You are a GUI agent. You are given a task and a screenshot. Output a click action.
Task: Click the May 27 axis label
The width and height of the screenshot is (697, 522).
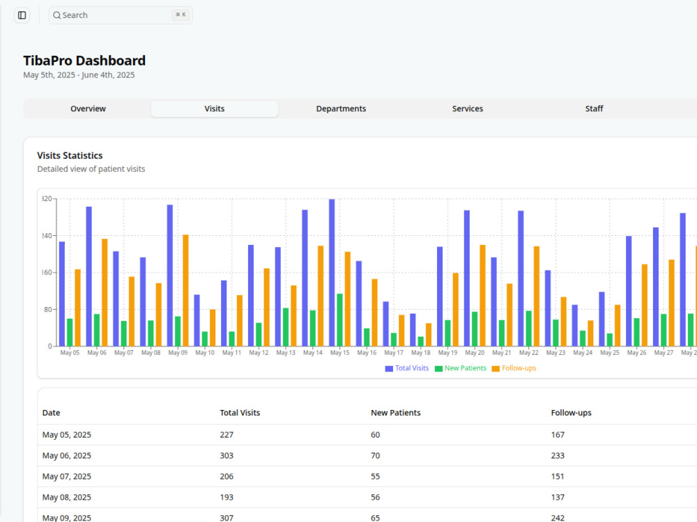(664, 353)
